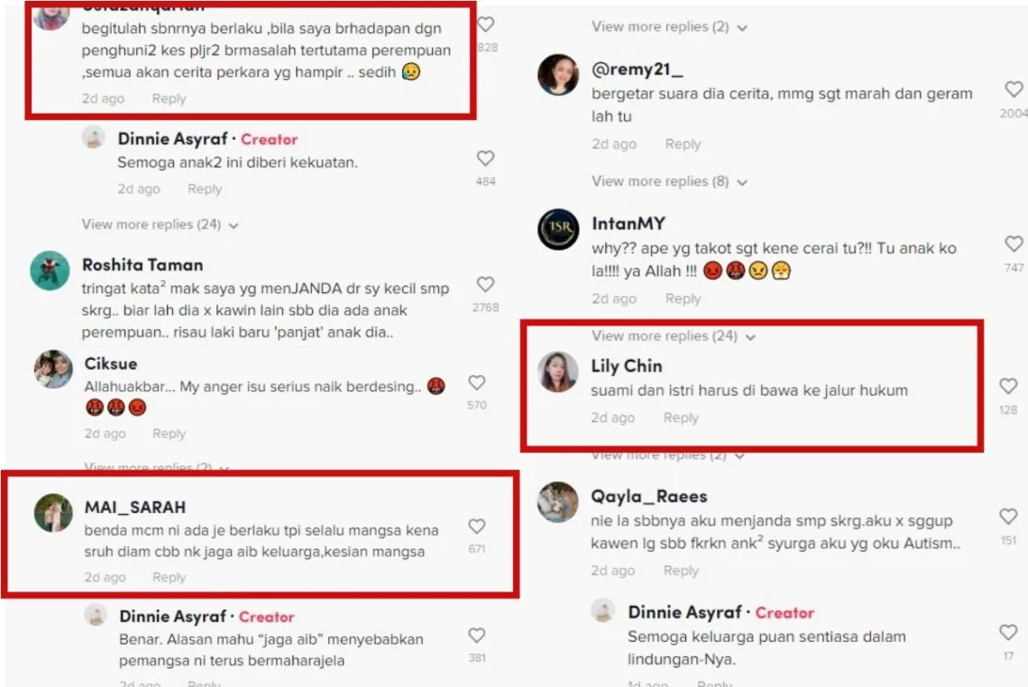1028x687 pixels.
Task: Expand 'View more replies (8)' under @remy21_
Action: (669, 181)
